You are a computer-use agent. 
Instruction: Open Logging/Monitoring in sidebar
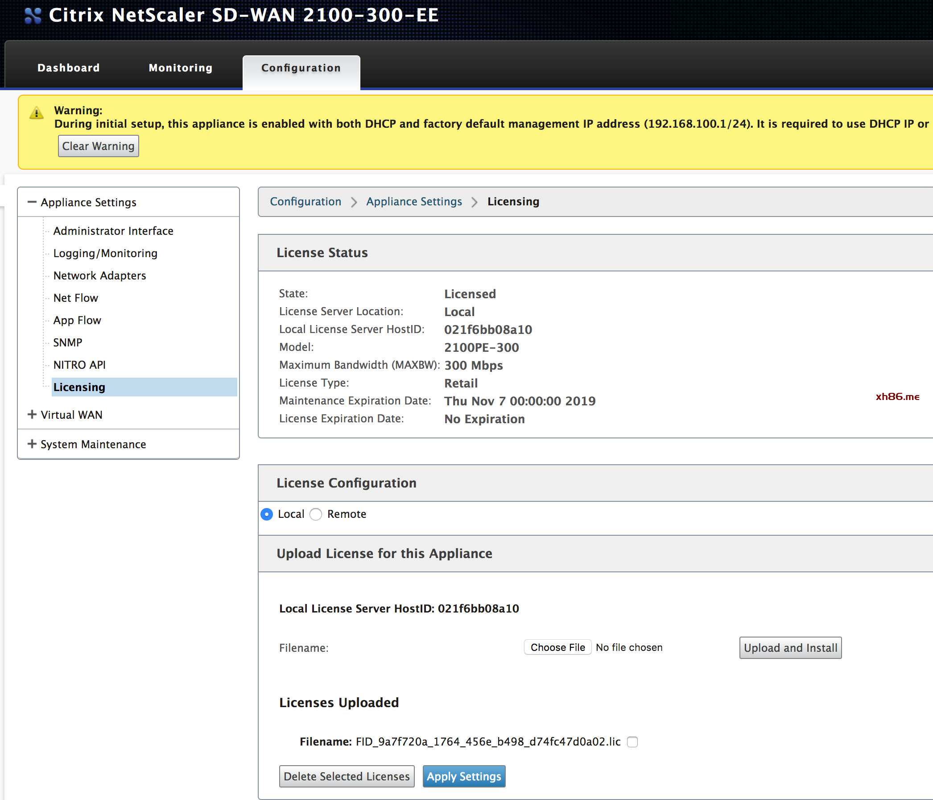(x=105, y=253)
